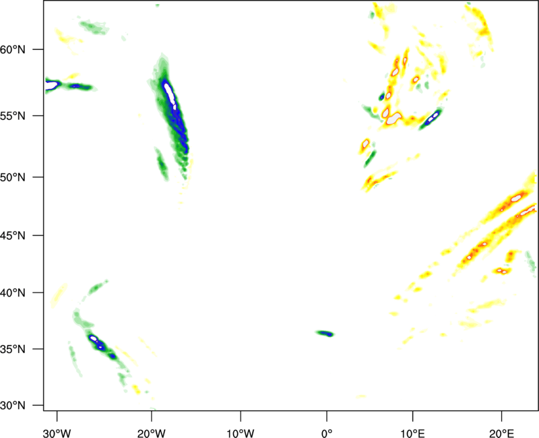
Task: Click the 10°E longitude label
Action: pos(412,433)
